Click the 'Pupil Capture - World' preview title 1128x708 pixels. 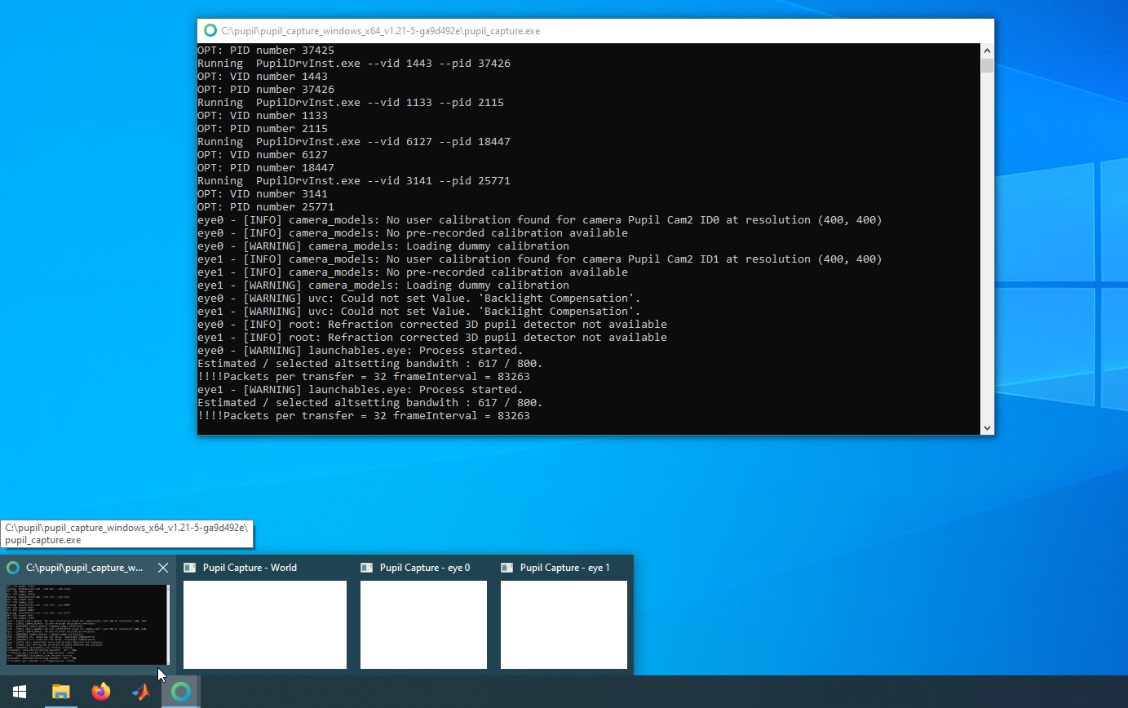tap(250, 568)
